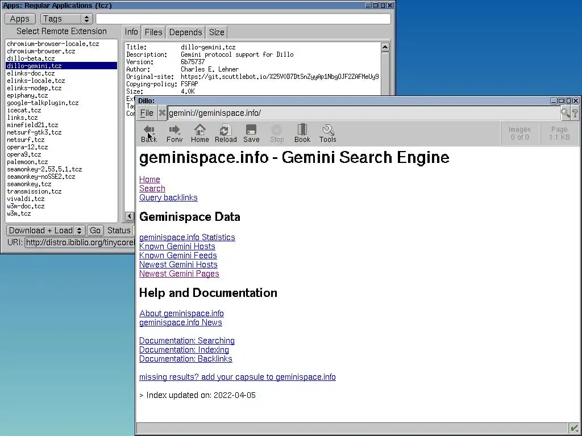
Task: Expand the Download + Load dropdown
Action: (45, 230)
